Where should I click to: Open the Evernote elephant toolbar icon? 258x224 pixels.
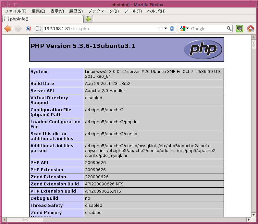pyautogui.click(x=240, y=29)
